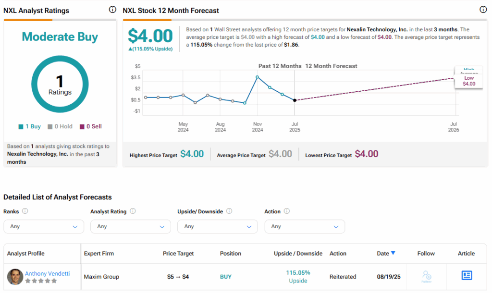Image resolution: width=492 pixels, height=293 pixels.
Task: Click the Low $4.00 forecast label
Action: 468,81
